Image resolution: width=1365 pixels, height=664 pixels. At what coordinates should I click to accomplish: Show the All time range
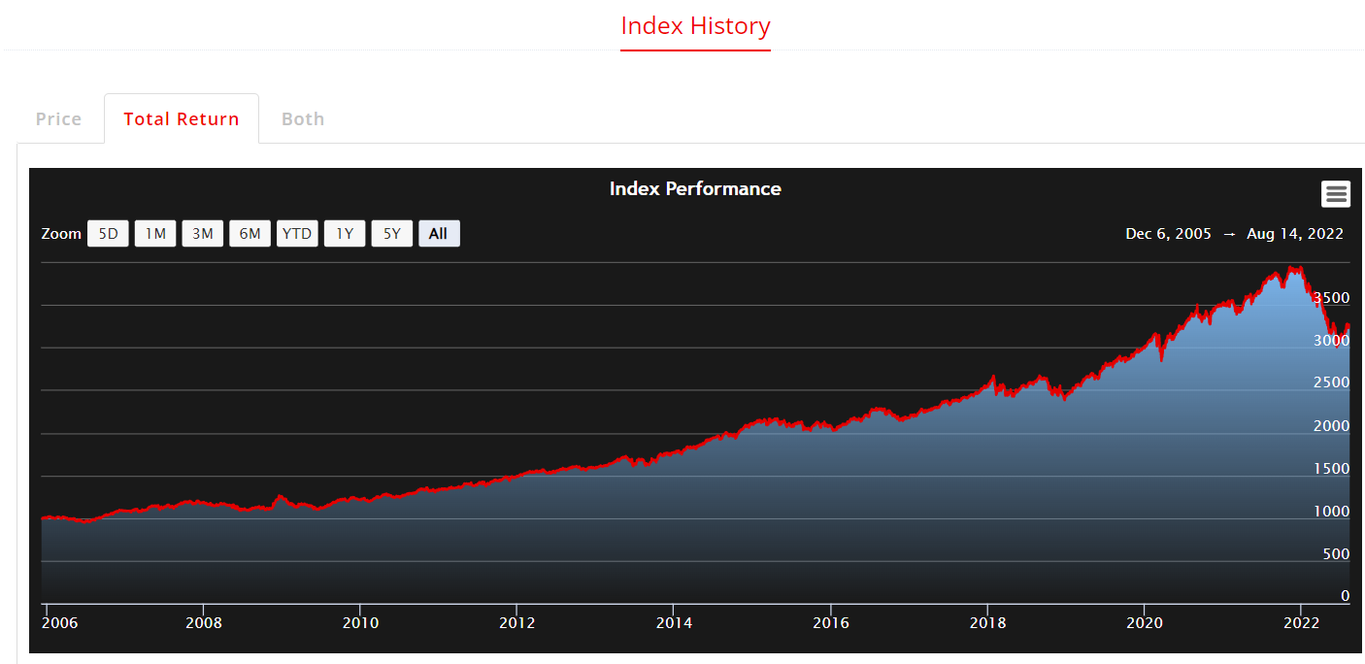439,234
